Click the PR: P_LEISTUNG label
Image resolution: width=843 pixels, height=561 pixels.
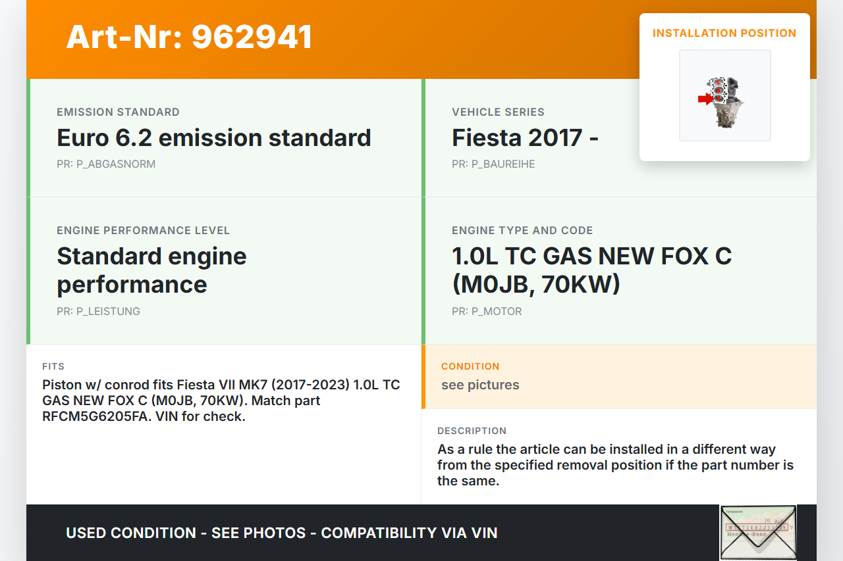click(x=98, y=312)
